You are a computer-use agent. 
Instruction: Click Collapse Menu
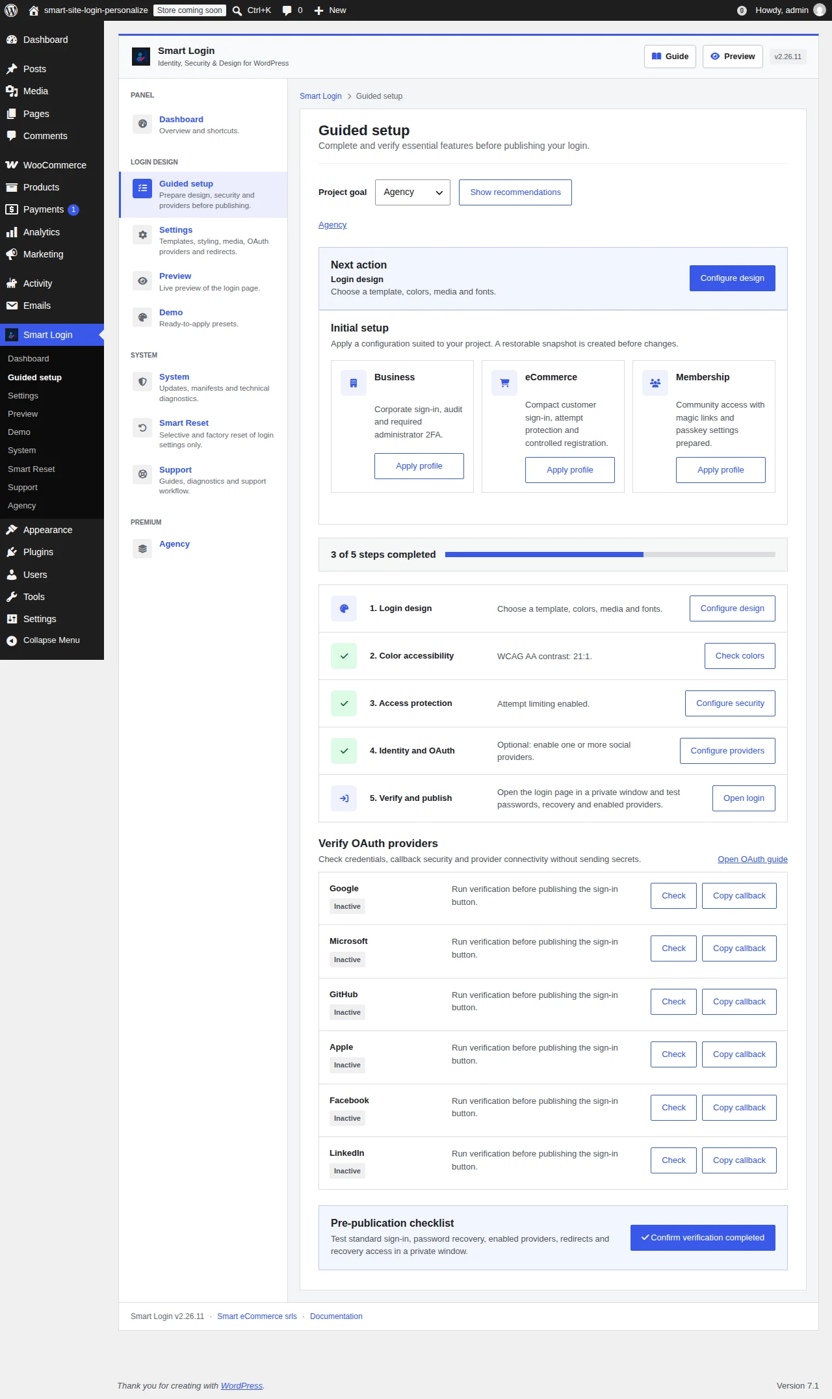point(52,640)
